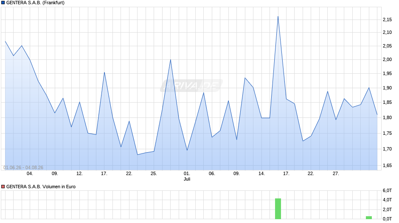The height and width of the screenshot is (223, 399).
Task: Click the 2,00 price axis label
Action: [x=387, y=59]
